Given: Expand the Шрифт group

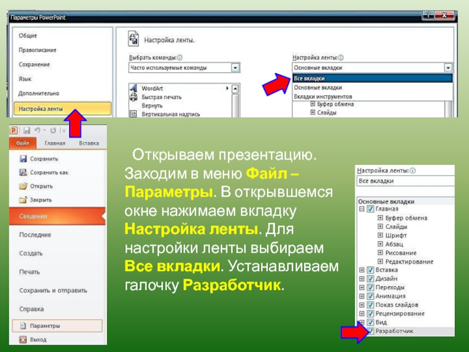Looking at the screenshot, I should coord(380,235).
